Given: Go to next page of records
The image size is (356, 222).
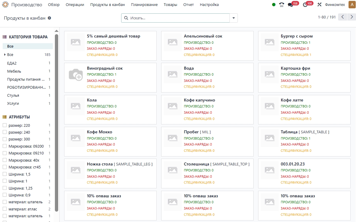Looking at the screenshot, I should pyautogui.click(x=352, y=17).
